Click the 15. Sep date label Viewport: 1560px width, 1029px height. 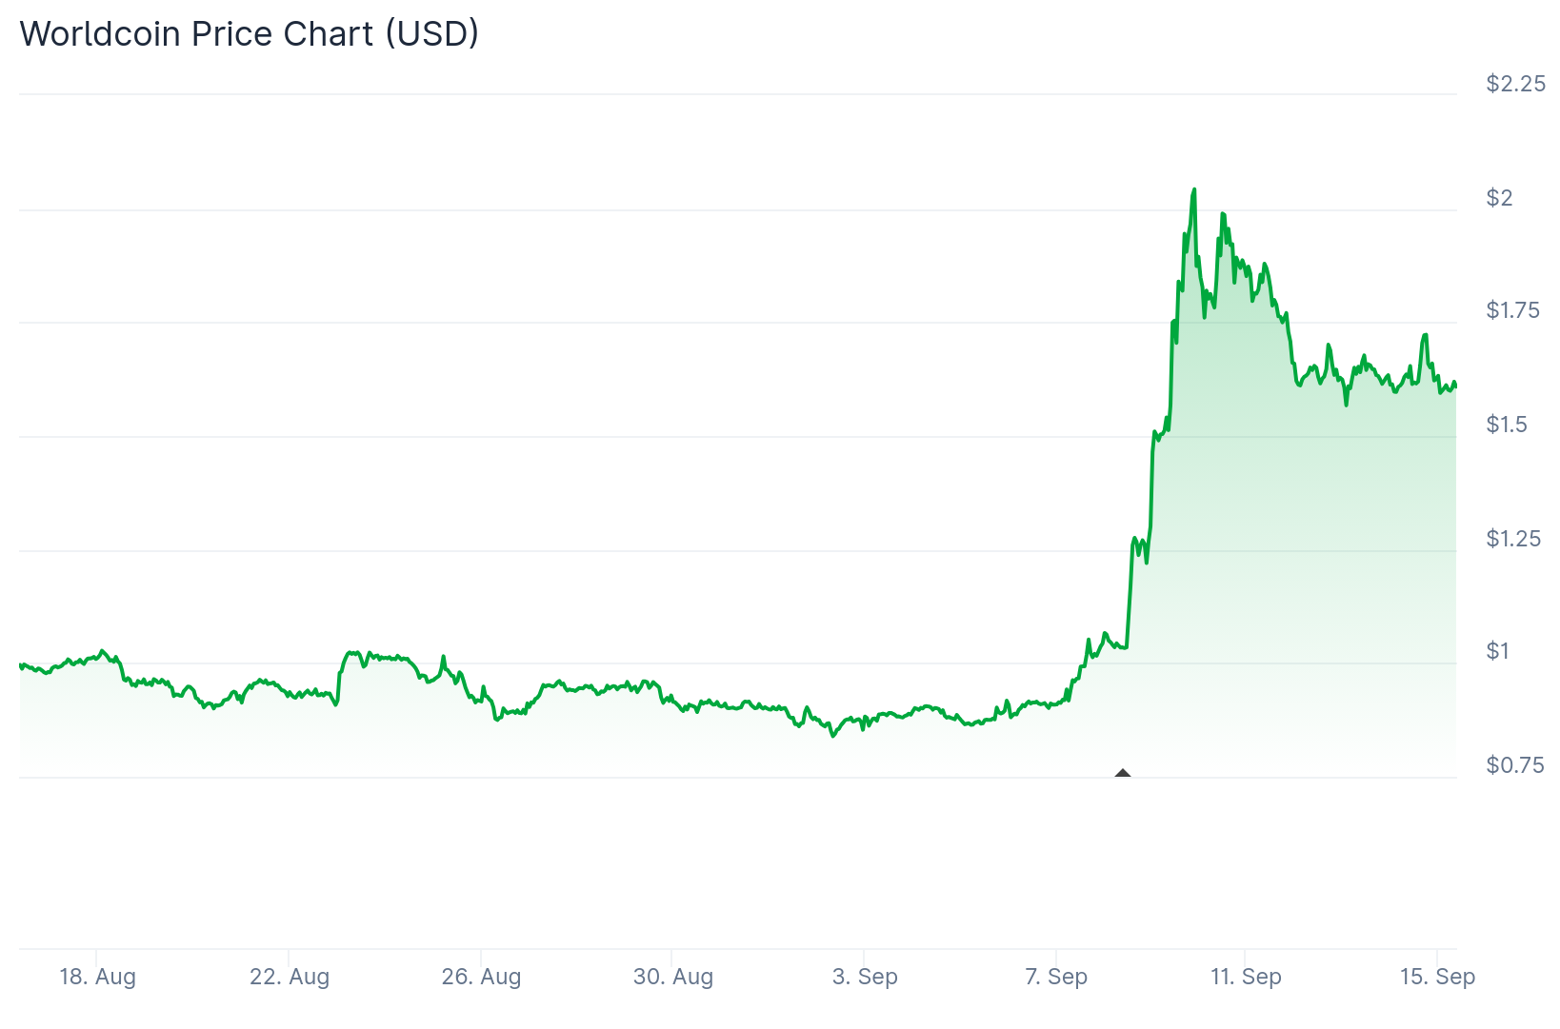click(1436, 977)
